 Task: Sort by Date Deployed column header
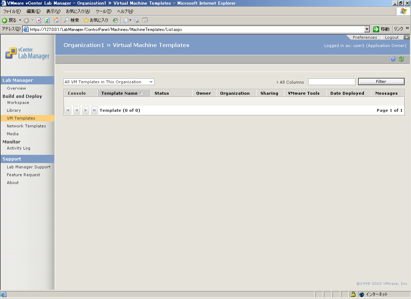pyautogui.click(x=349, y=93)
